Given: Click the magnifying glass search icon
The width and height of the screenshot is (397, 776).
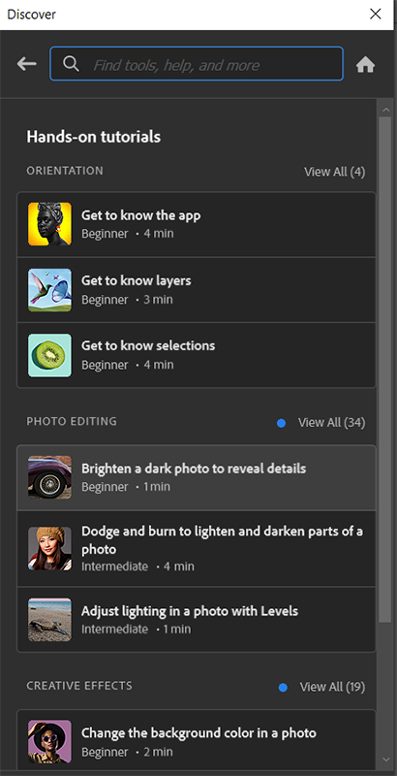Looking at the screenshot, I should click(71, 64).
